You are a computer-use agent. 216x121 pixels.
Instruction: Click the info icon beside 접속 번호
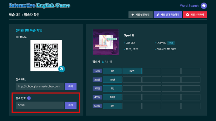[29, 98]
